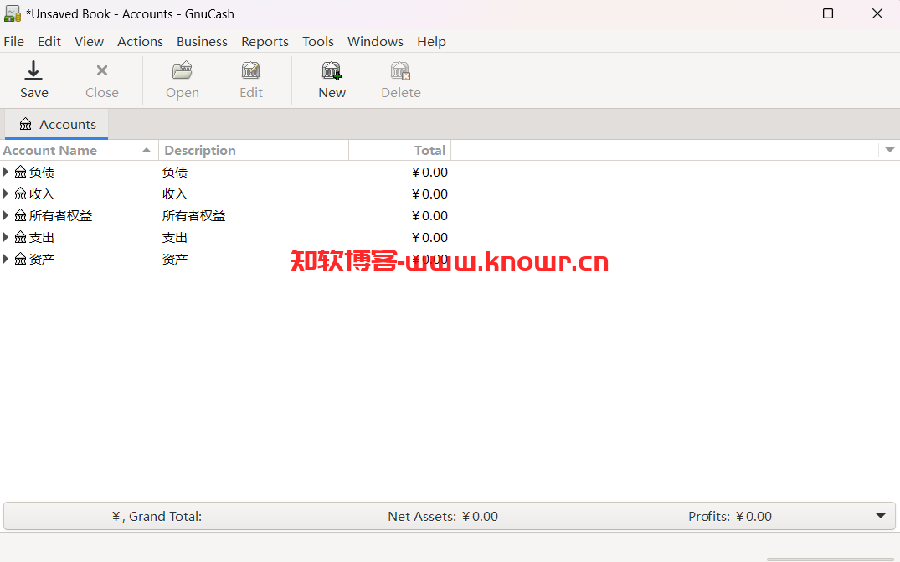
Task: Click the ¥0.00 total in 负债 row
Action: point(430,172)
